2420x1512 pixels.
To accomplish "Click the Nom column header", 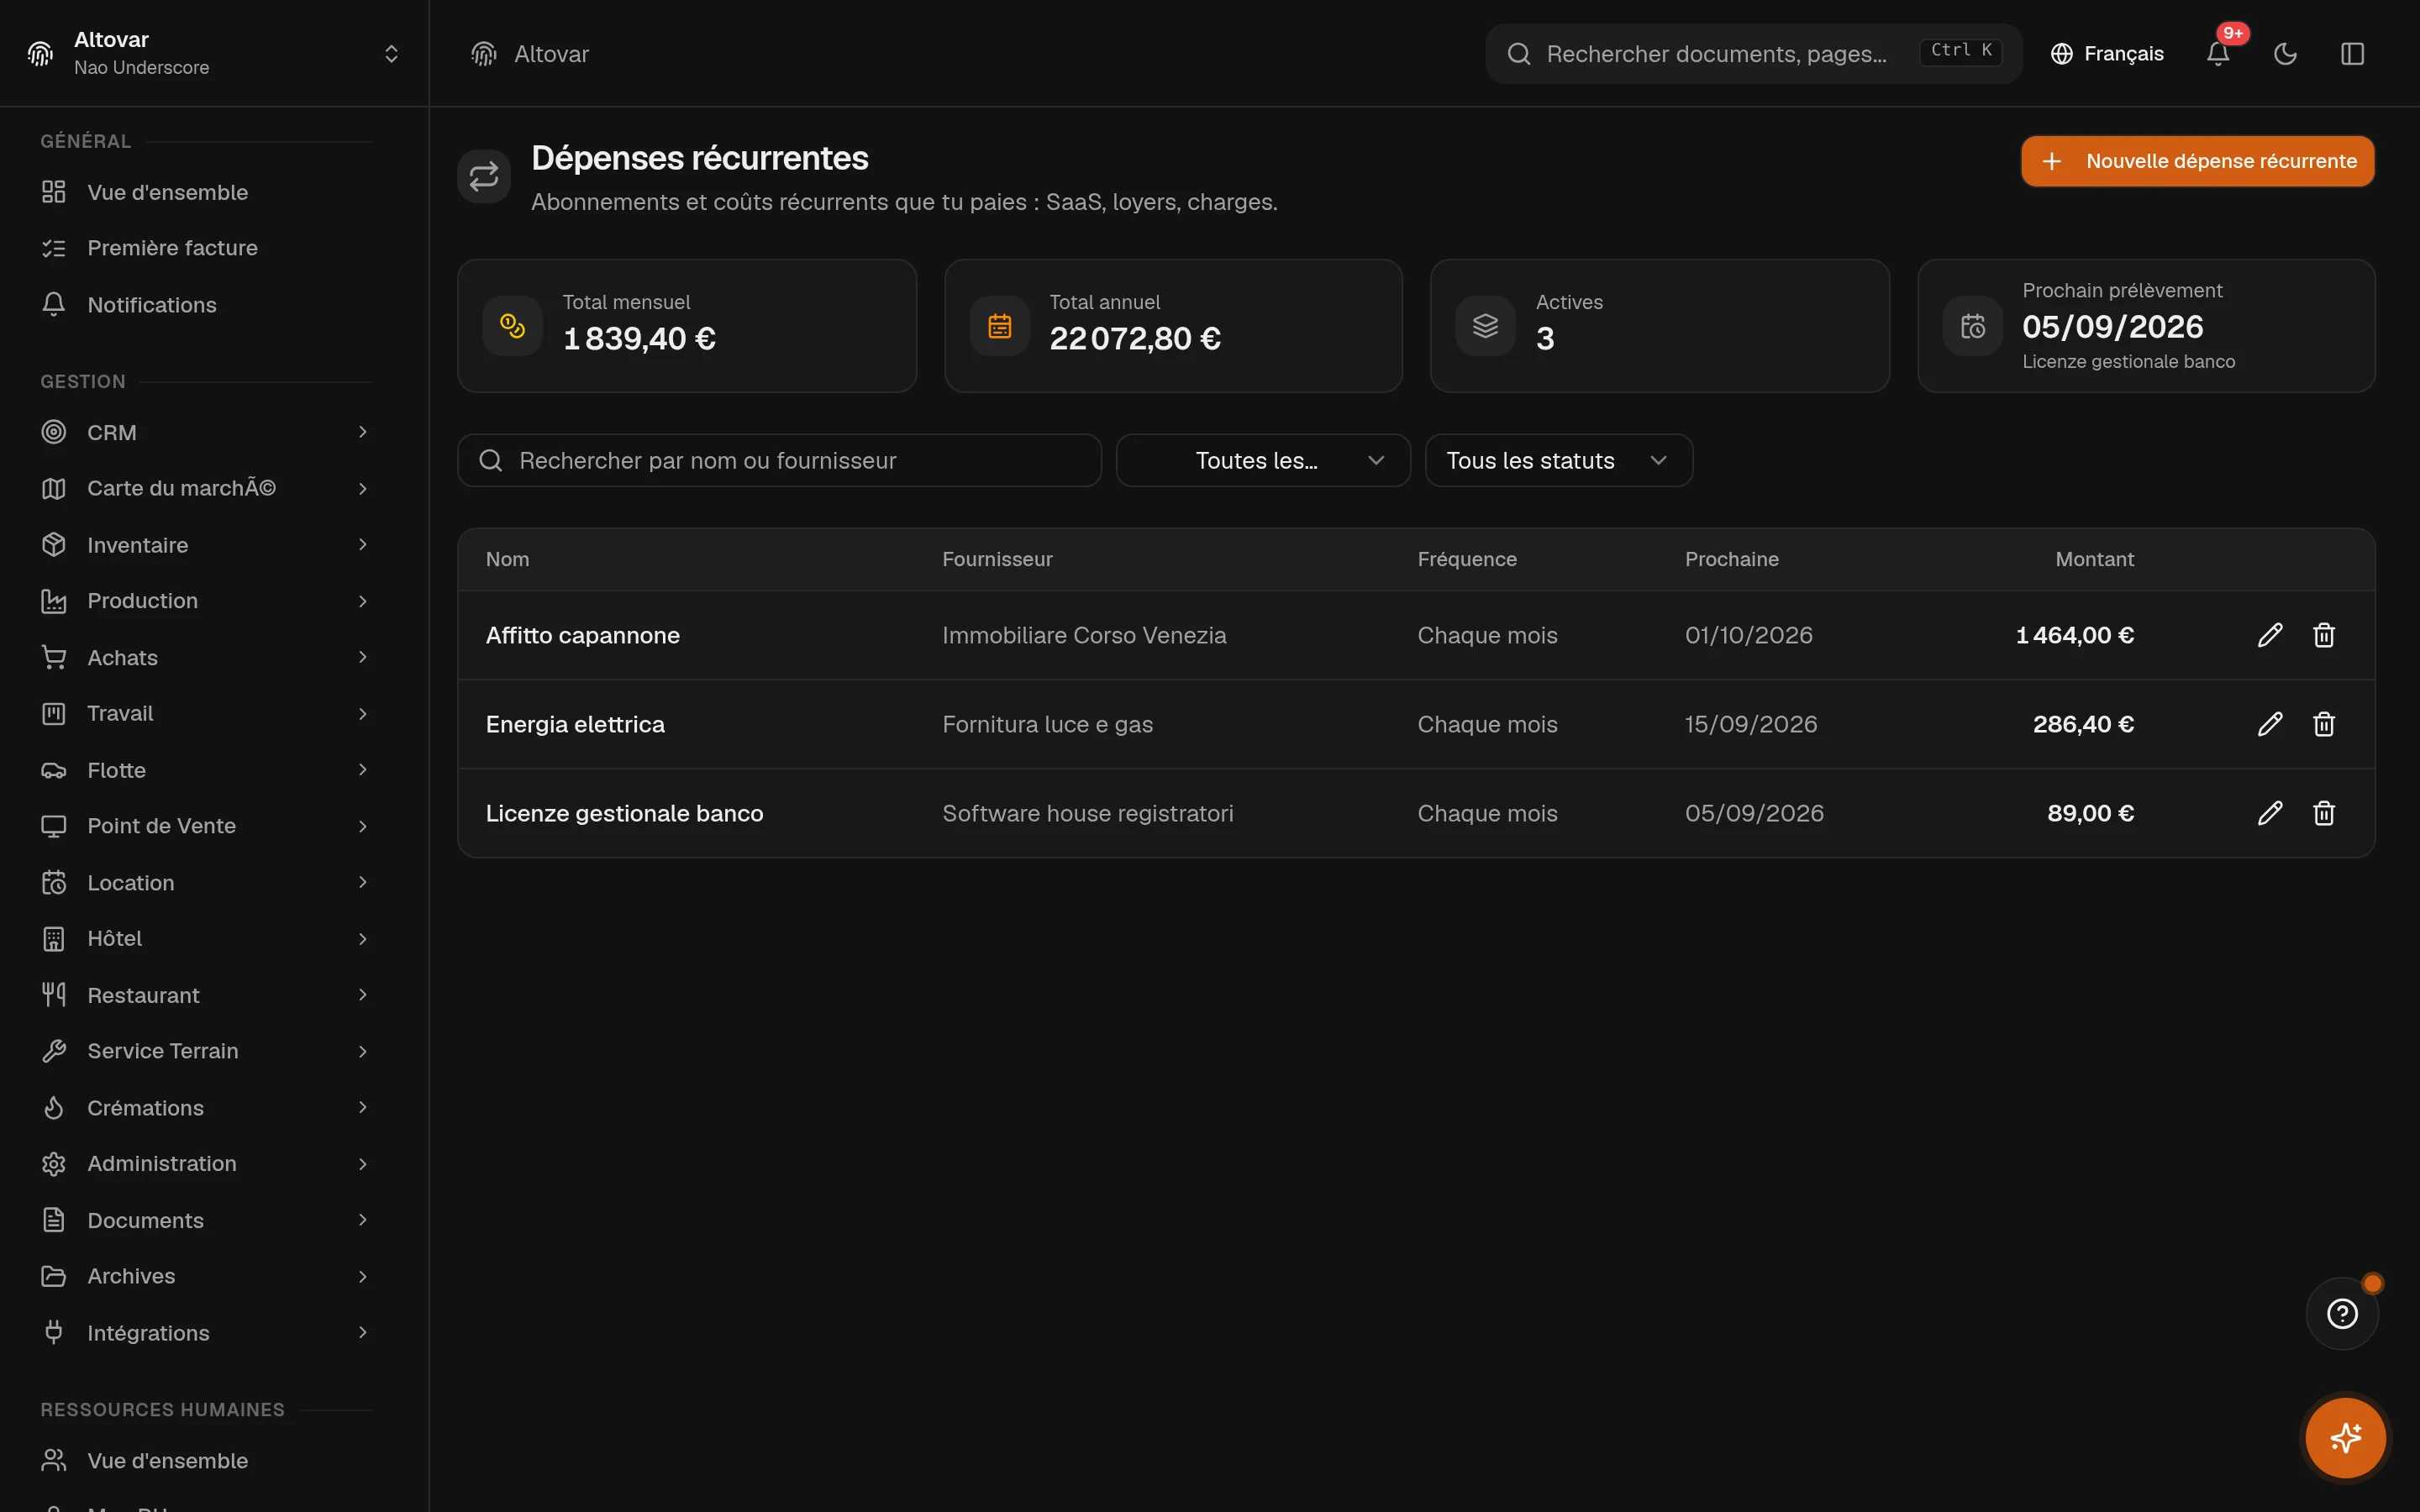I will (x=507, y=559).
